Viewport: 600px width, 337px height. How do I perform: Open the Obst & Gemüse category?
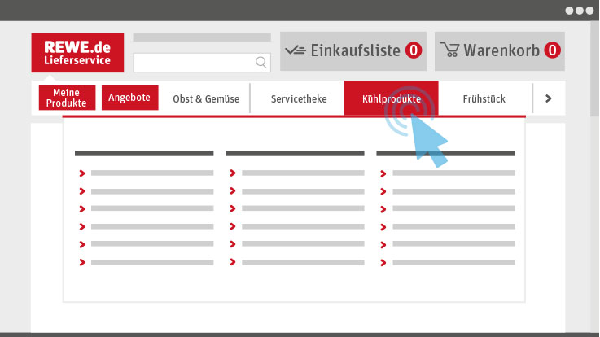tap(206, 99)
